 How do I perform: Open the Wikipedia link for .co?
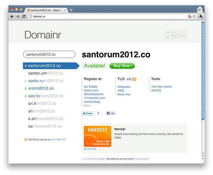124,87
